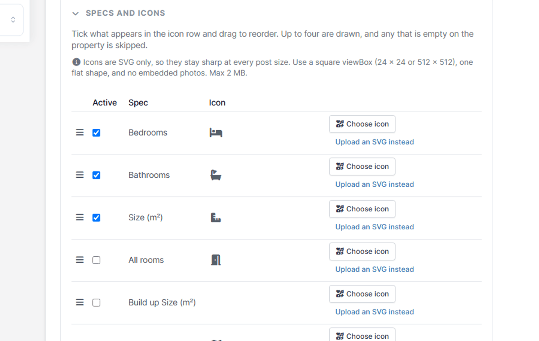Grab the drag handle of the Size (m²) row
Image resolution: width=539 pixels, height=341 pixels.
tap(80, 218)
